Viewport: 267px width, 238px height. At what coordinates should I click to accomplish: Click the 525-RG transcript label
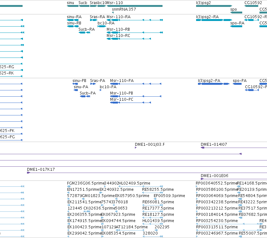[7, 67]
